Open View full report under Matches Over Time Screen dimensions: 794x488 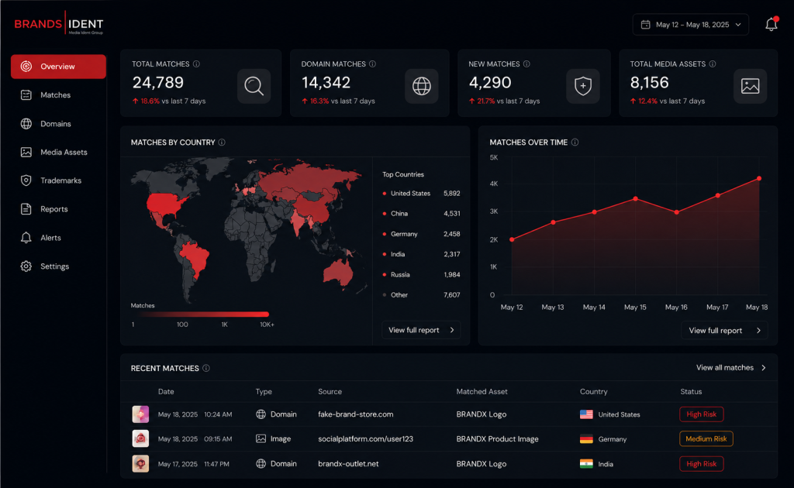click(724, 330)
